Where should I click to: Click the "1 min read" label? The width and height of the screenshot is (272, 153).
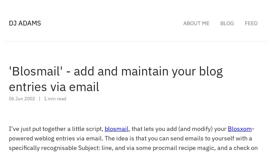[x=55, y=99]
